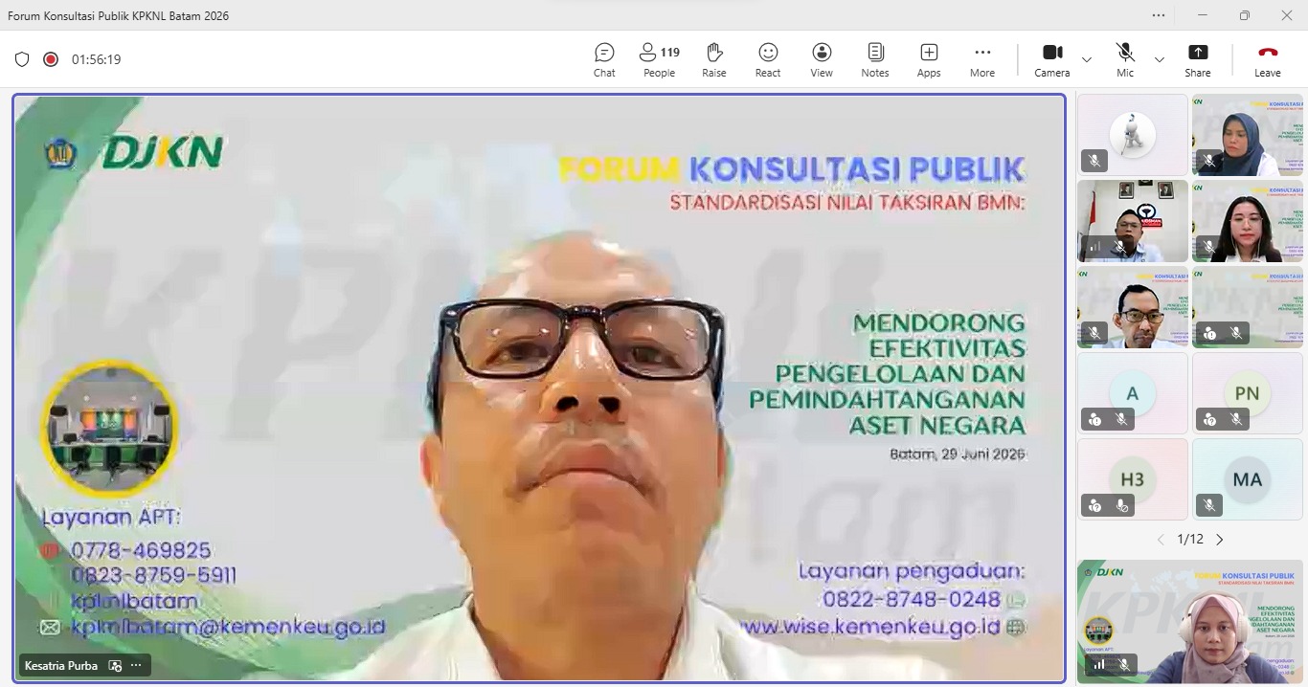Click muted mic icon on self-view tile
1308x687 pixels.
(x=1123, y=664)
